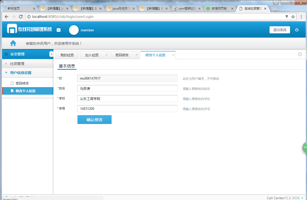
Task: Click the member avatar circle
Action: pyautogui.click(x=74, y=30)
